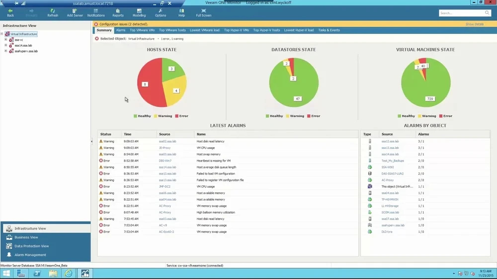Open the Add Server tool
This screenshot has height=279, width=497.
click(75, 13)
